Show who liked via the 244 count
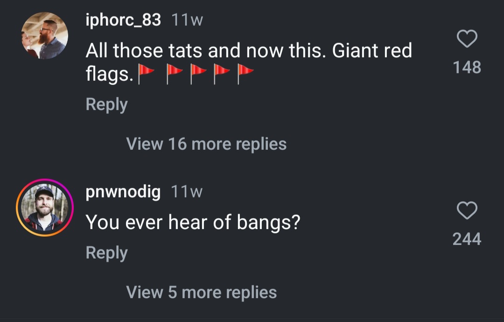The height and width of the screenshot is (322, 504). pos(467,239)
